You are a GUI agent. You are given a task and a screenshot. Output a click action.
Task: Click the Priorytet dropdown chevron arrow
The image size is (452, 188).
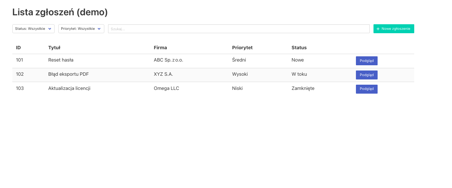[99, 29]
